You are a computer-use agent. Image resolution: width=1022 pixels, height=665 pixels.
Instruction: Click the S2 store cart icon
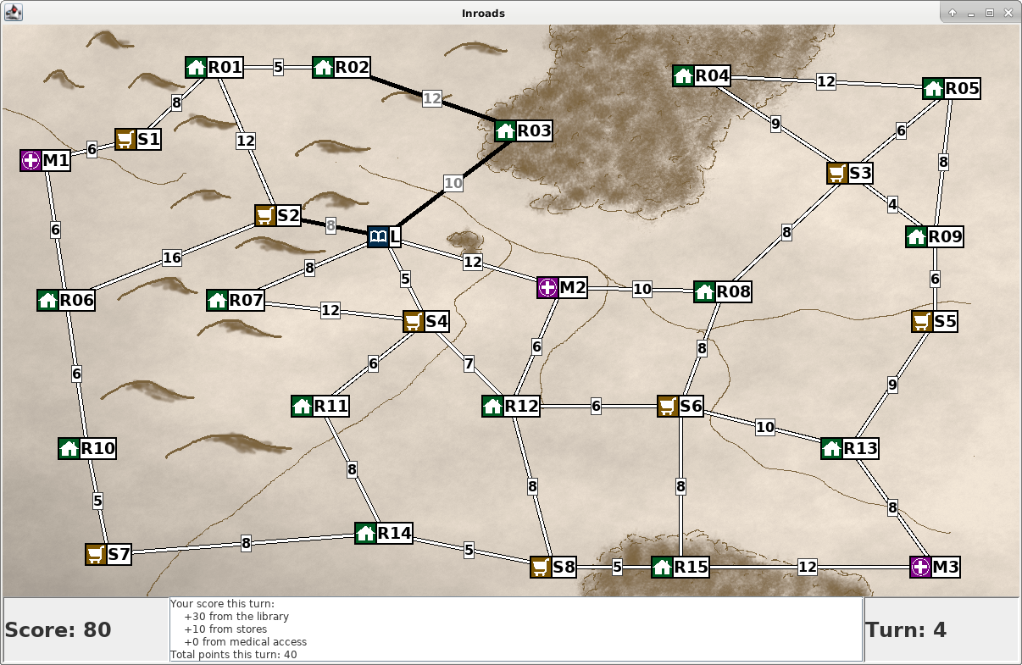[266, 215]
